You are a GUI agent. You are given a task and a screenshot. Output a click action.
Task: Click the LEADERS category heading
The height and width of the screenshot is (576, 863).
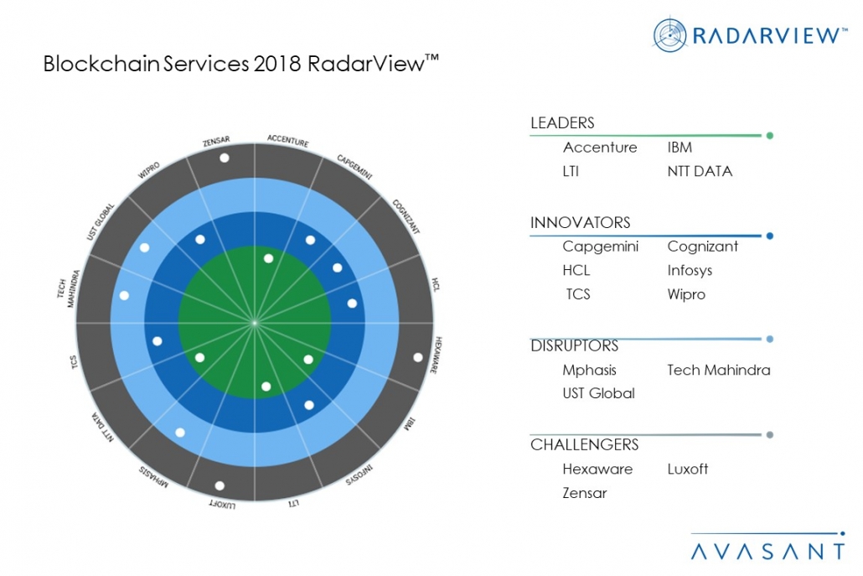pos(562,123)
